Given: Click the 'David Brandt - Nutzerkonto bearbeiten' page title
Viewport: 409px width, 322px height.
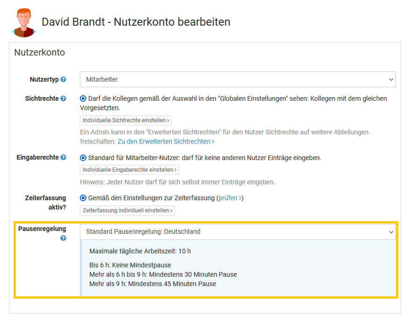Looking at the screenshot, I should pyautogui.click(x=136, y=22).
